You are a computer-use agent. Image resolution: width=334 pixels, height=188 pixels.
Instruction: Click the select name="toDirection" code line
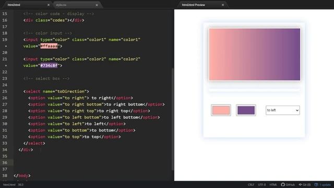coord(56,91)
